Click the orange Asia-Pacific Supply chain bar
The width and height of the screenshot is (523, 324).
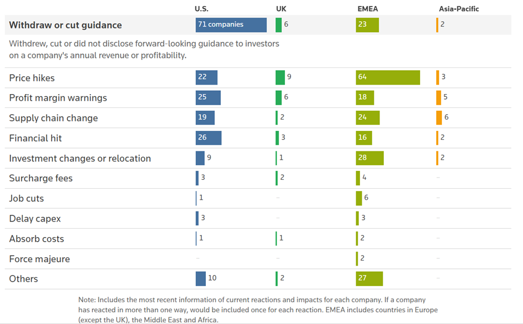coord(439,118)
